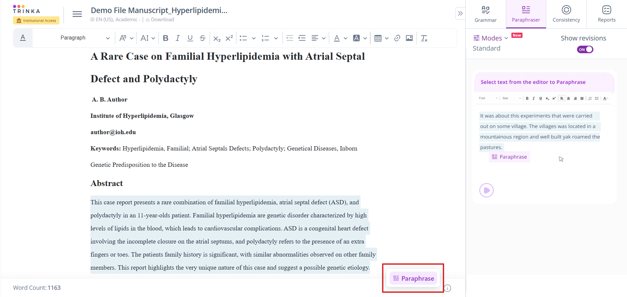This screenshot has height=297, width=627.
Task: Expand the Modes dropdown
Action: pos(490,38)
